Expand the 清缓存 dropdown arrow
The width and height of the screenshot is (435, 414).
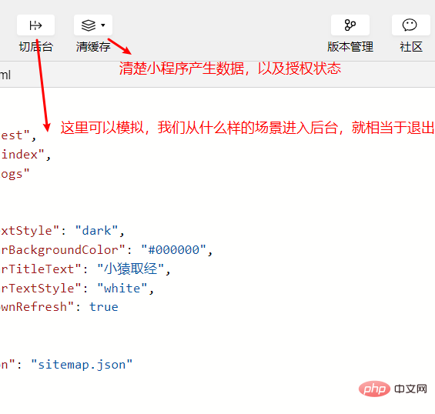(103, 25)
